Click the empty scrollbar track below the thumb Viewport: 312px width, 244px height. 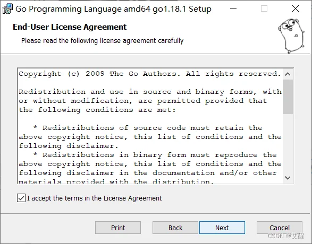288,143
